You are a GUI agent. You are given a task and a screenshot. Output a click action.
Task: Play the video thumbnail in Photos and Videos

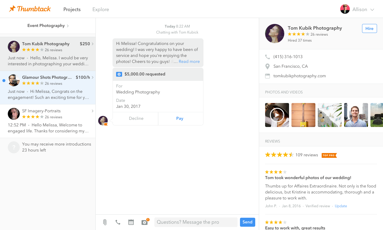(x=277, y=115)
